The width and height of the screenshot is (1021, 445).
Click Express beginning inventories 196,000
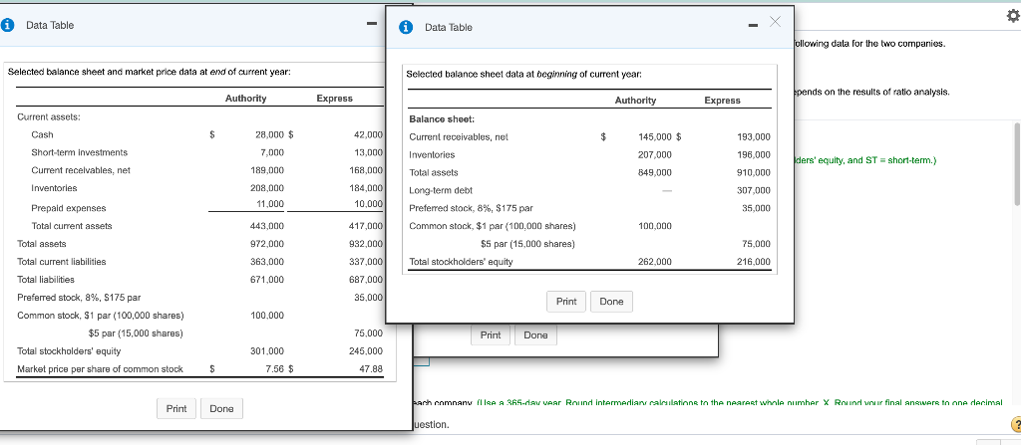754,155
